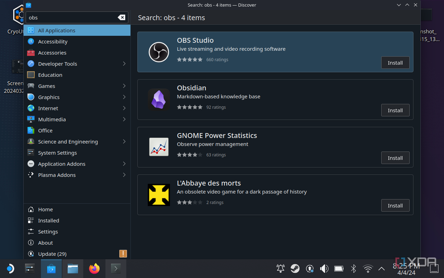444x278 pixels.
Task: Open Discover Settings page
Action: pyautogui.click(x=77, y=231)
